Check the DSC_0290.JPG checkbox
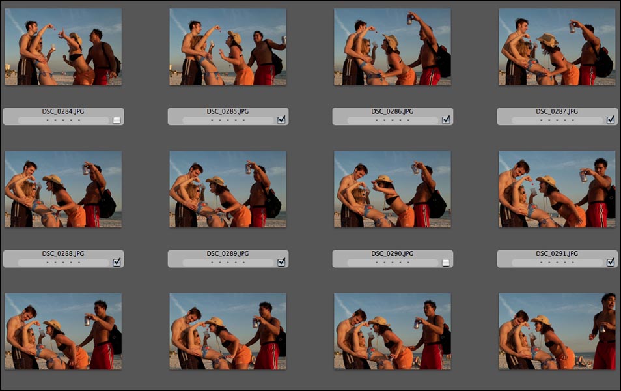 [x=446, y=263]
